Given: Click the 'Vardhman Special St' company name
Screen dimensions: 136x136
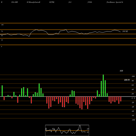Looking at the screenshot, I should [115, 2].
